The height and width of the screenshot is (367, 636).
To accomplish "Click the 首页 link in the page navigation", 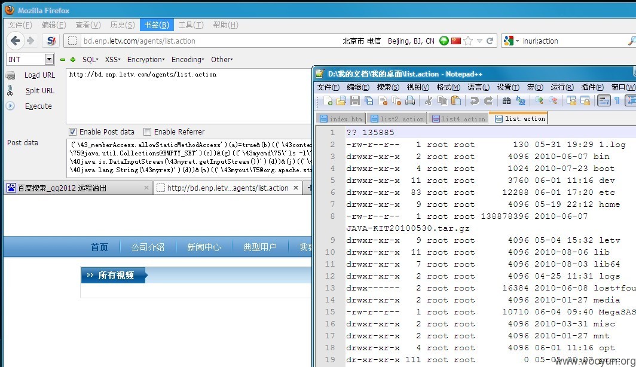I will coord(99,247).
